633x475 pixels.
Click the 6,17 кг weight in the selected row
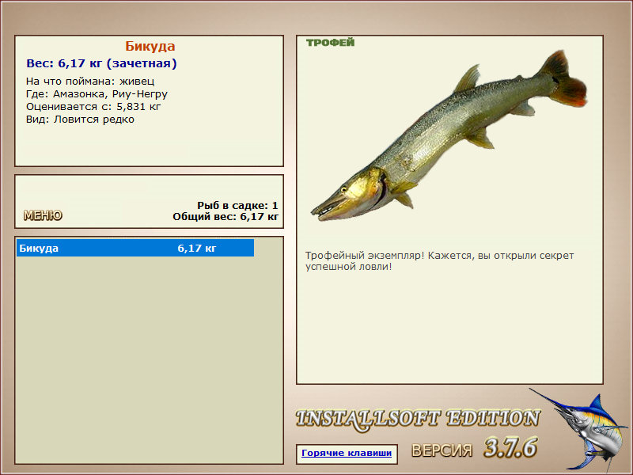pyautogui.click(x=197, y=248)
